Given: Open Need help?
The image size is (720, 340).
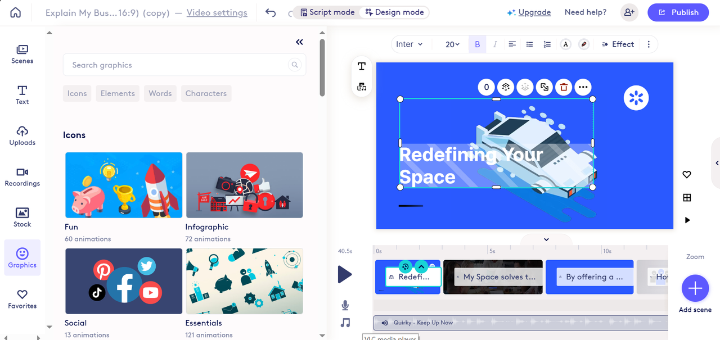Looking at the screenshot, I should coord(586,12).
